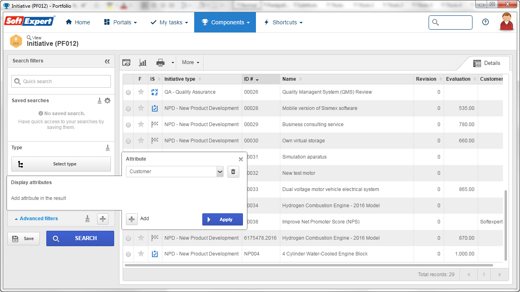Image resolution: width=520 pixels, height=292 pixels.
Task: Select the radio for row 00026
Action: [128, 92]
